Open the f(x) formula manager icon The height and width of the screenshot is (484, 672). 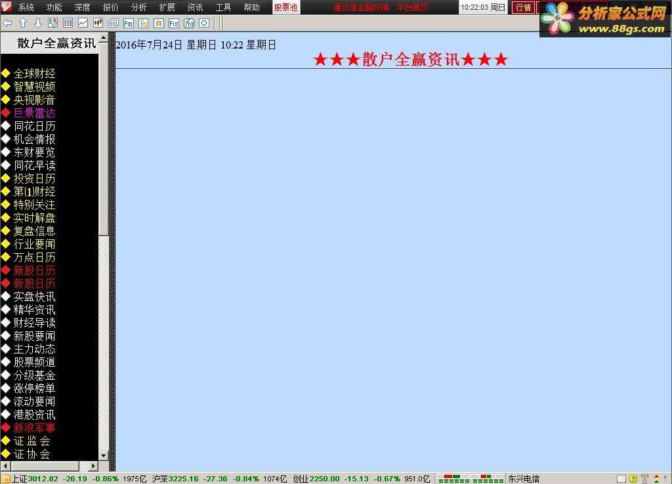point(189,23)
